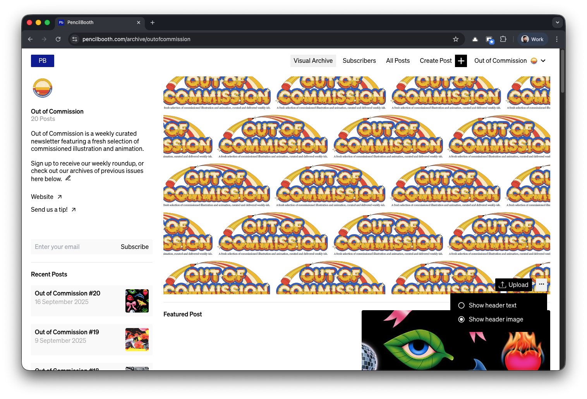Viewport: 587px width, 399px height.
Task: Click the page's vertical scrollbar
Action: pyautogui.click(x=563, y=71)
